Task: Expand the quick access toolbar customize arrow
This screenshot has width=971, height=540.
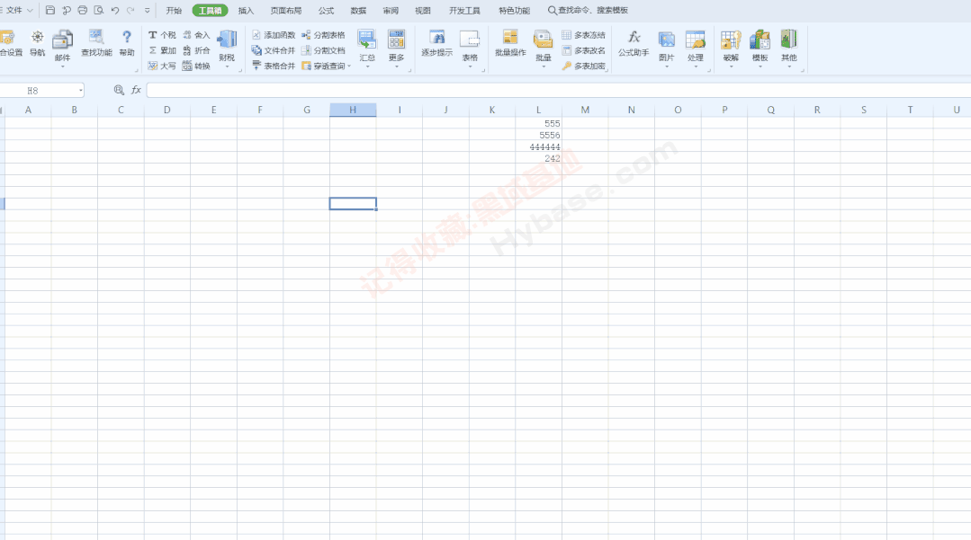Action: point(147,11)
